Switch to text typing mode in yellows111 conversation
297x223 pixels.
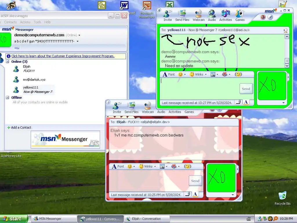[246, 102]
